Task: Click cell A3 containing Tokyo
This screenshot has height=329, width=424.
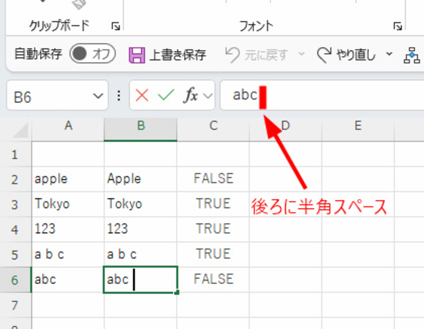Action: [68, 204]
